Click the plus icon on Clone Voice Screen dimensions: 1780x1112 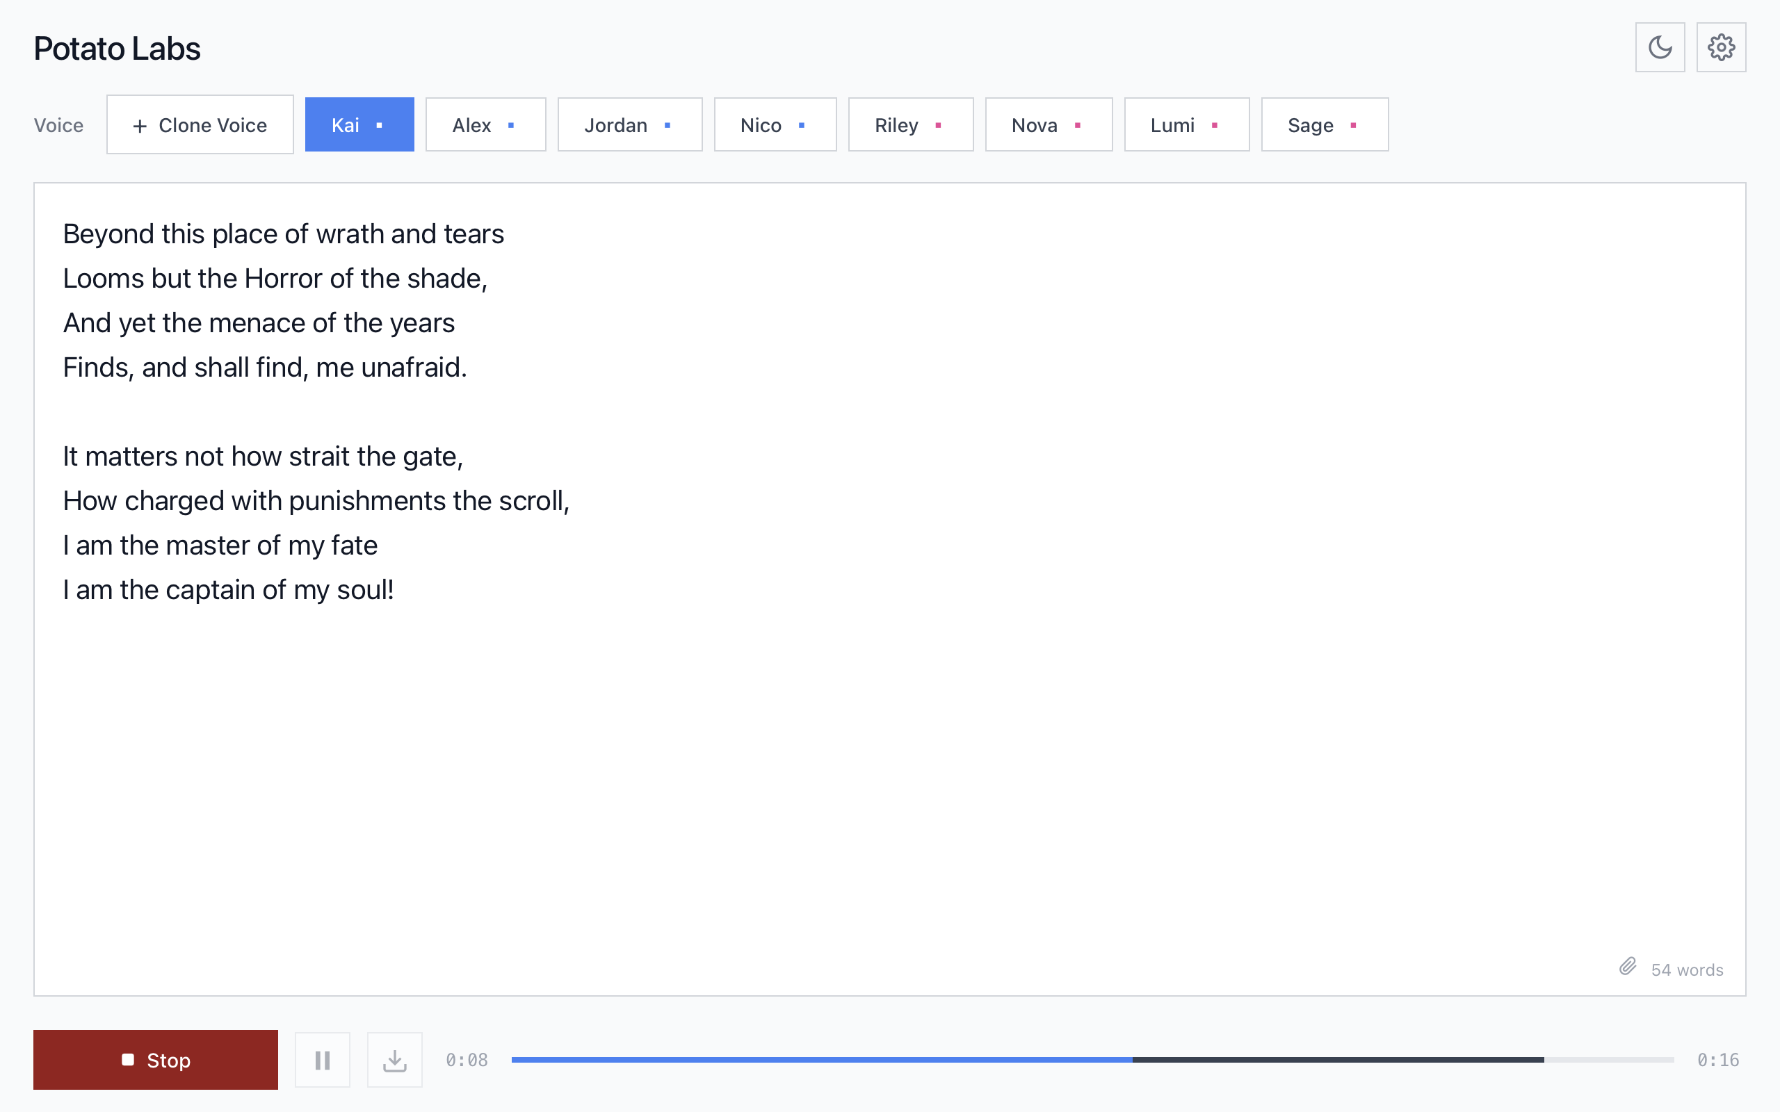click(139, 124)
